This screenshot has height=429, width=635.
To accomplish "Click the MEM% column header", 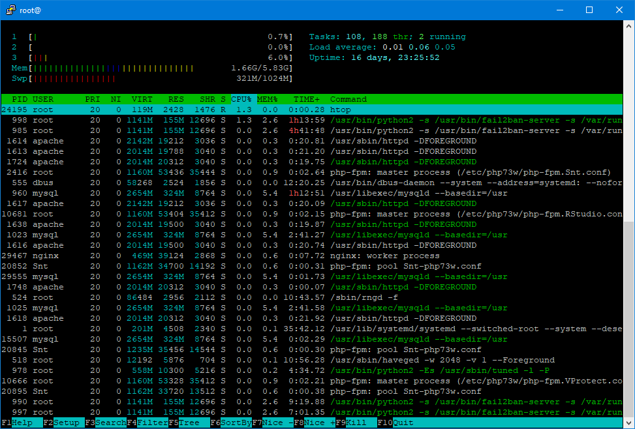I will (x=267, y=99).
